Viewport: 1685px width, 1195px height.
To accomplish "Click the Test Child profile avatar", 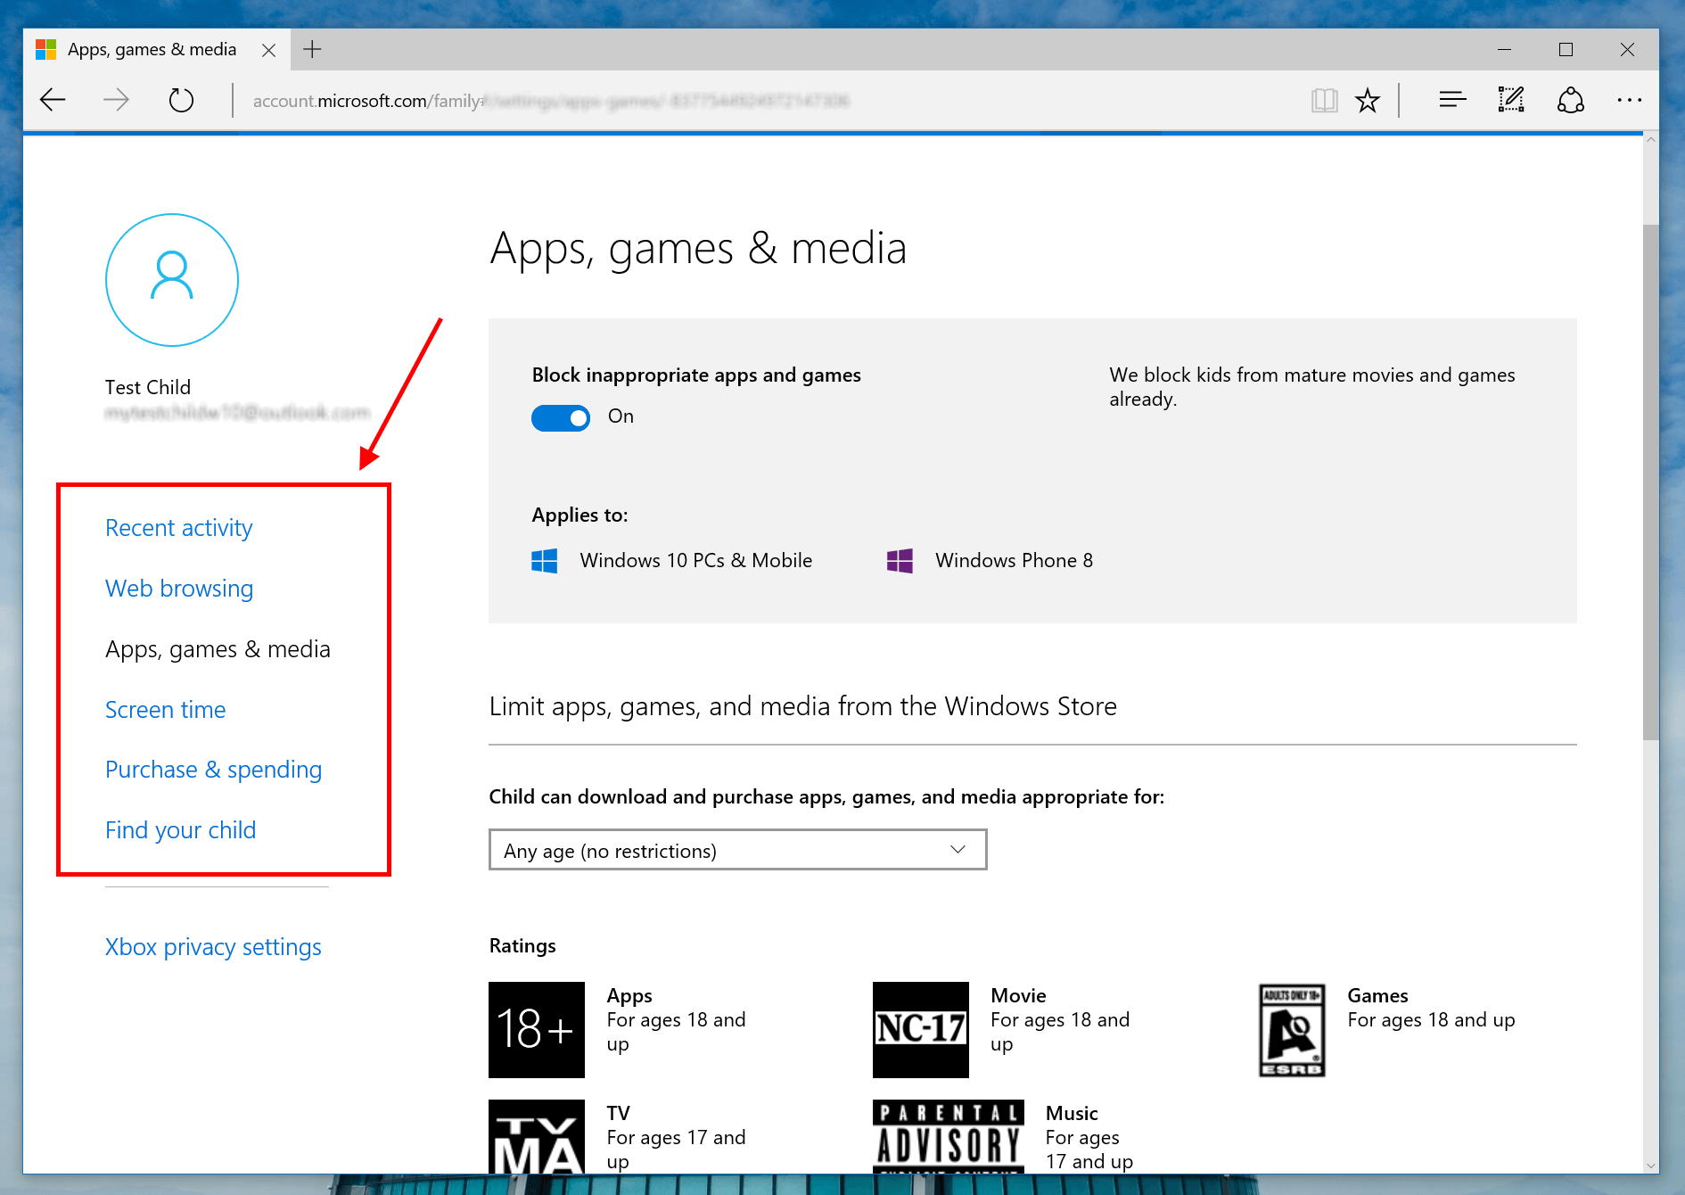I will click(x=172, y=280).
